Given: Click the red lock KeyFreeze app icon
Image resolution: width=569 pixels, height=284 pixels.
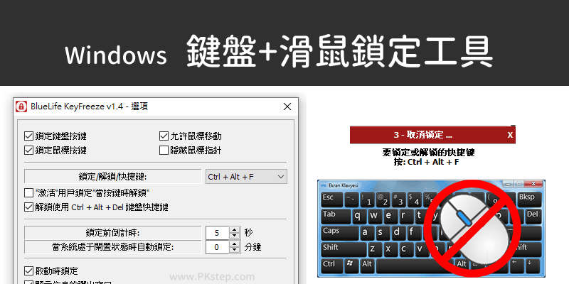Looking at the screenshot, I should (21, 106).
